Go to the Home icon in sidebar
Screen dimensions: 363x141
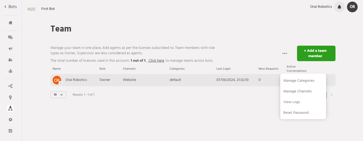point(10,23)
